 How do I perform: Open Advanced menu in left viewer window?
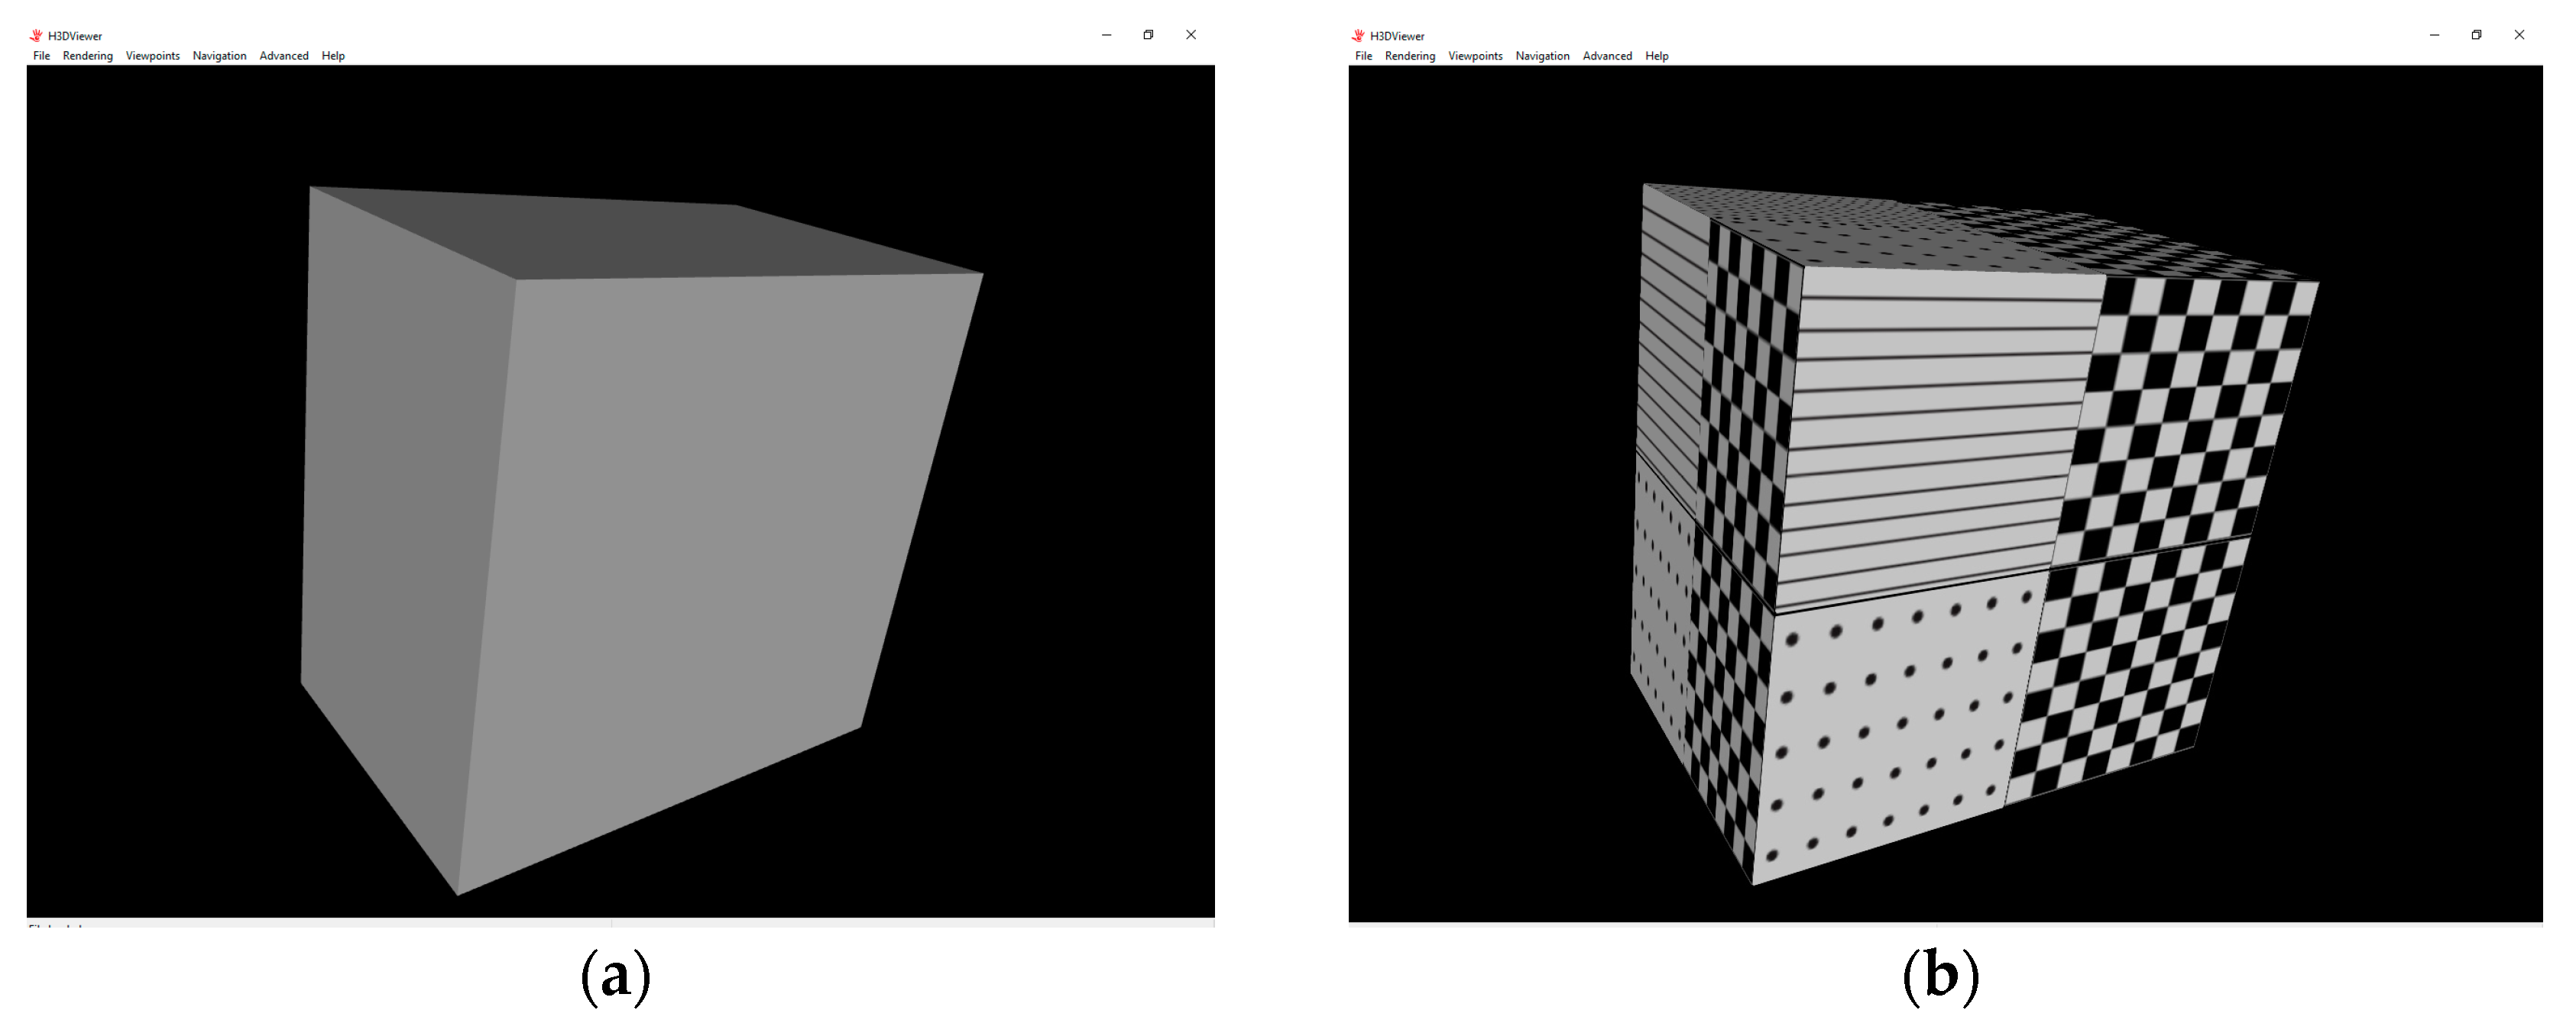click(284, 56)
